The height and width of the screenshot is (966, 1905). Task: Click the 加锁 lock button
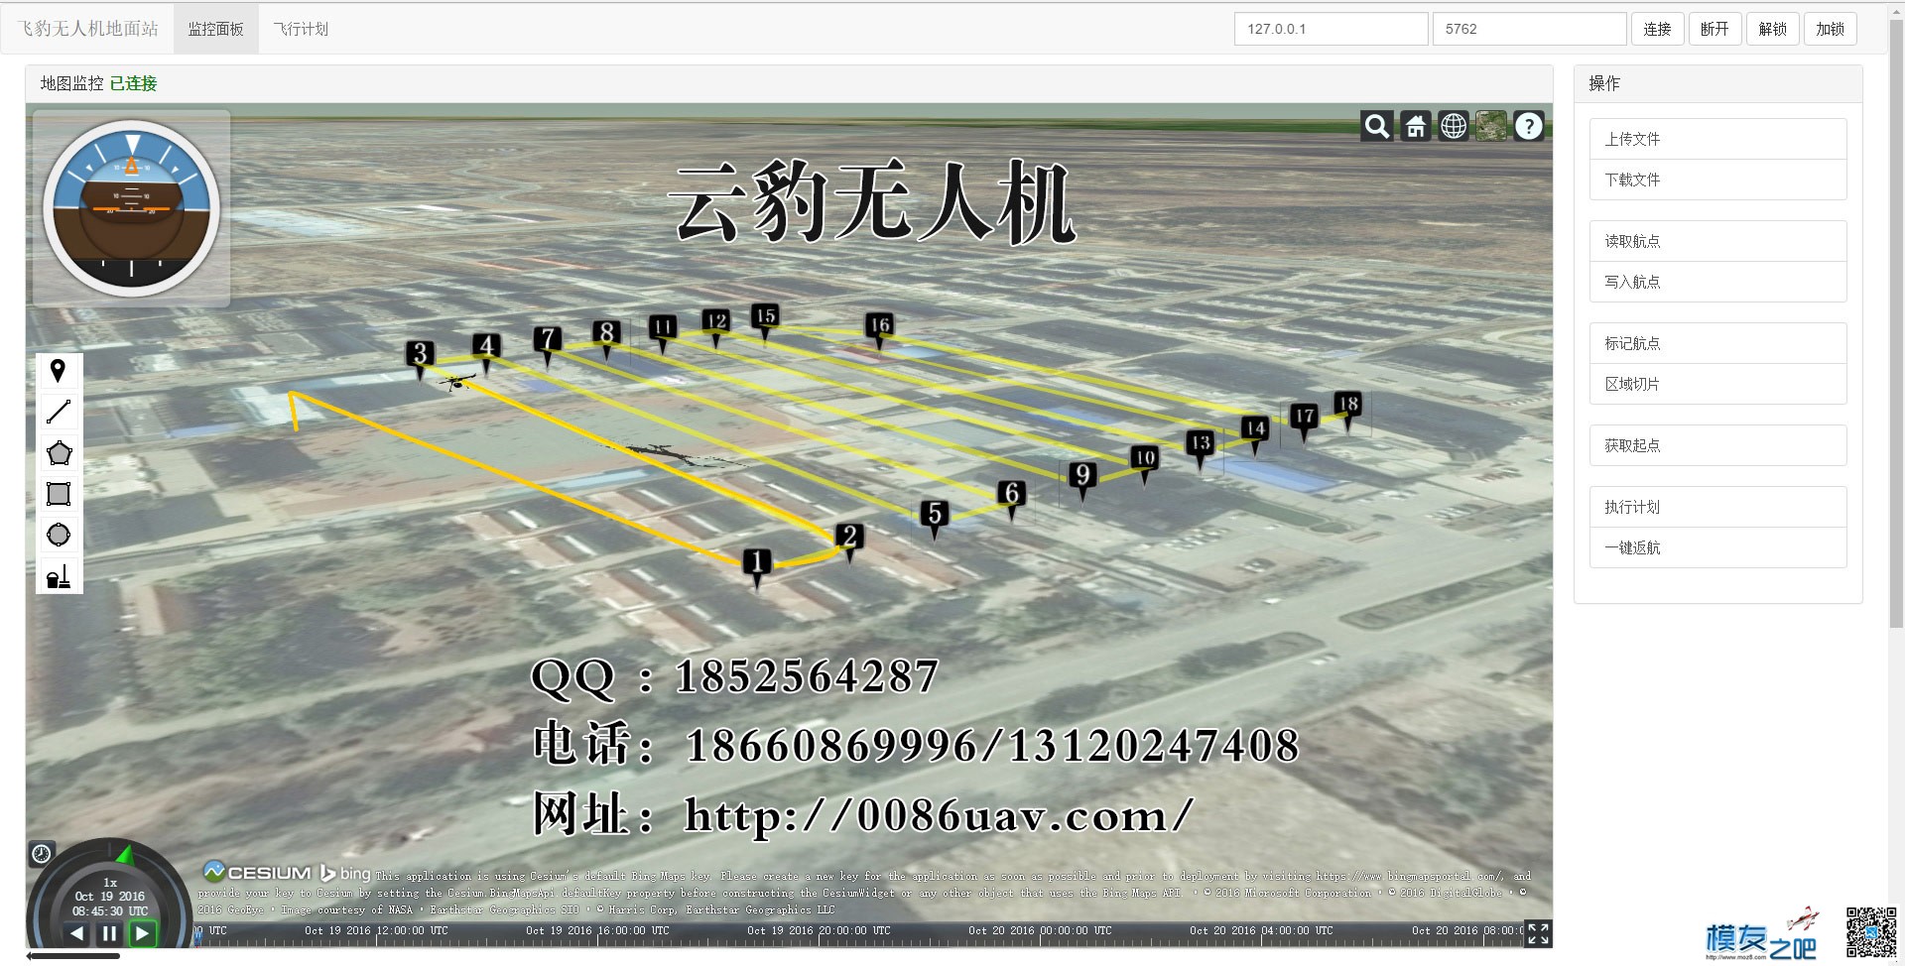pyautogui.click(x=1830, y=29)
